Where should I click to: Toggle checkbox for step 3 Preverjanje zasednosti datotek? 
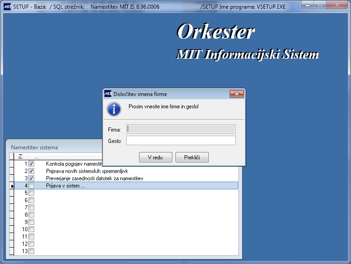31,178
